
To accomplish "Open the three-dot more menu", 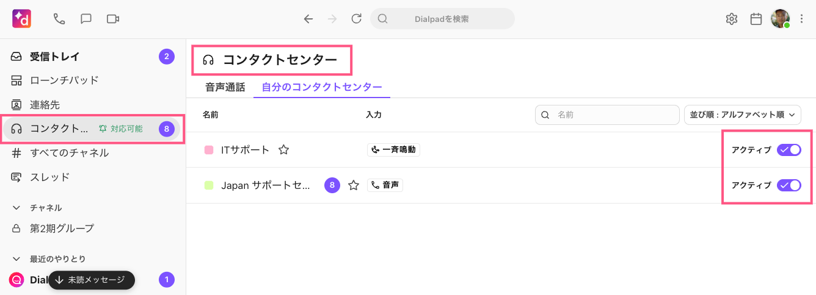I will point(802,19).
